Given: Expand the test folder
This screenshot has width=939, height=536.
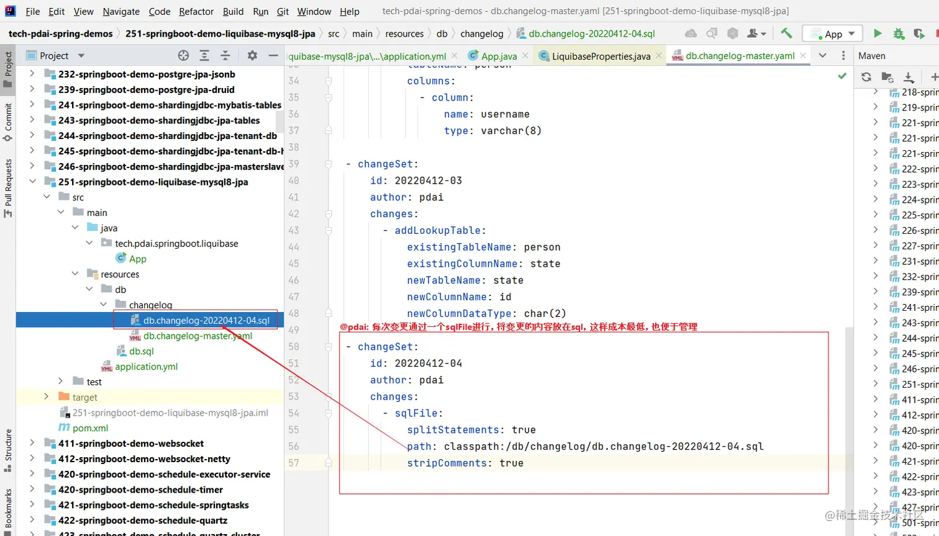Looking at the screenshot, I should tap(60, 381).
